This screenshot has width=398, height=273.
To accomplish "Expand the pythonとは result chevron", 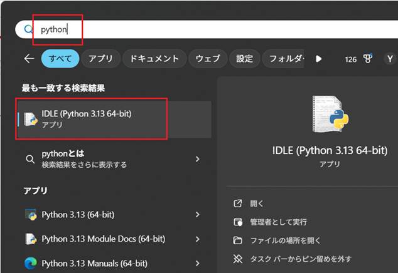I will 197,159.
